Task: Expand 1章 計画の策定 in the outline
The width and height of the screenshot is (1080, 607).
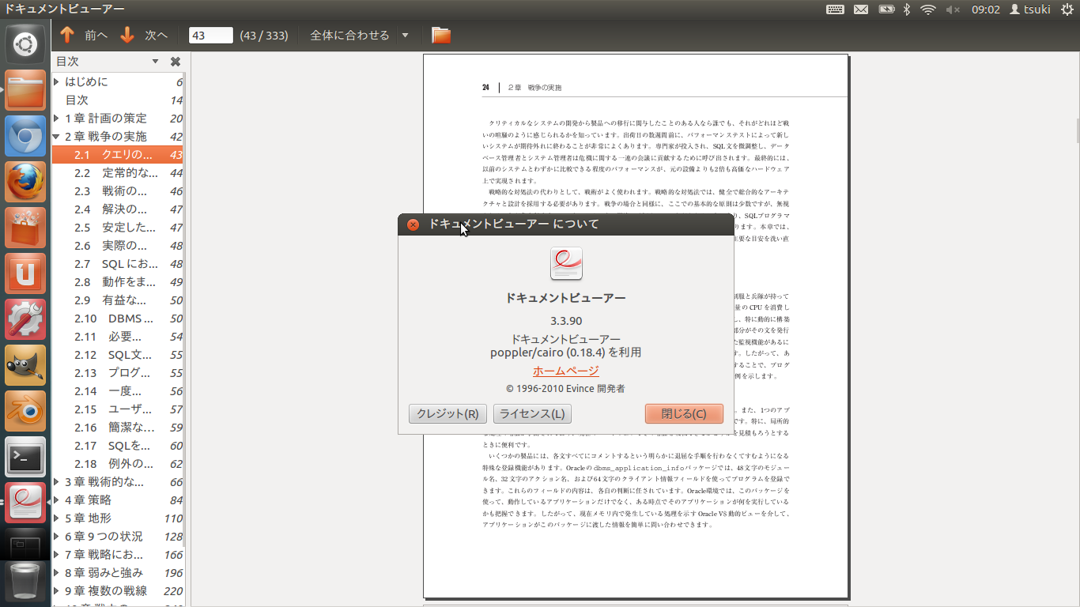Action: (x=57, y=119)
